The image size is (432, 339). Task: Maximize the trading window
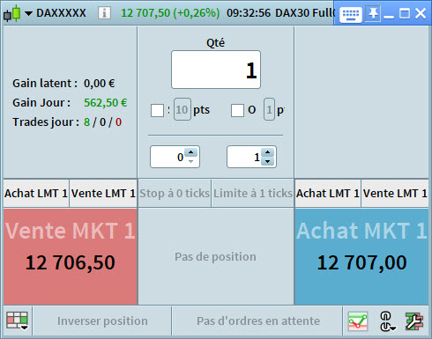(x=405, y=13)
